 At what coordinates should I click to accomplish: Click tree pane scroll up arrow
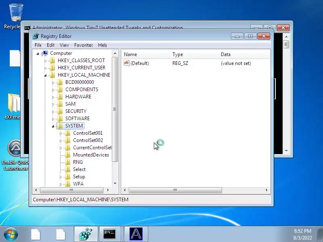point(115,54)
